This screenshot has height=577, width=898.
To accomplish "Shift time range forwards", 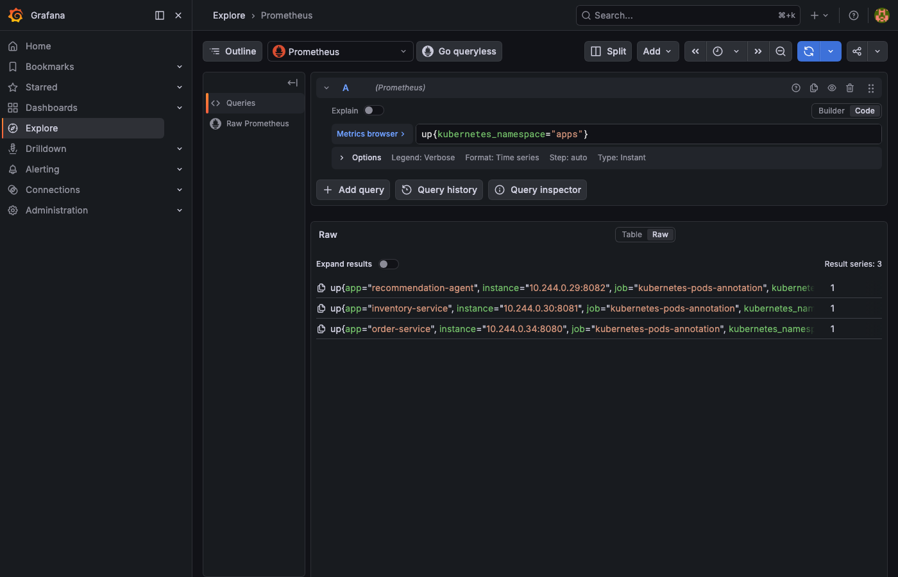I will coord(758,51).
